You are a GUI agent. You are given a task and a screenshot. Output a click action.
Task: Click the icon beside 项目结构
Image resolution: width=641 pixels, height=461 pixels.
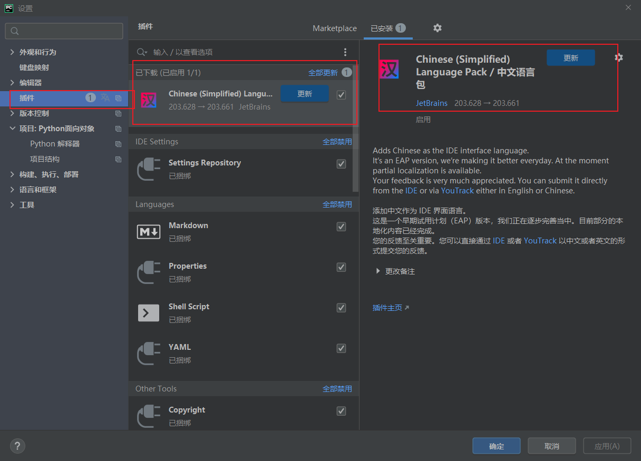point(119,159)
